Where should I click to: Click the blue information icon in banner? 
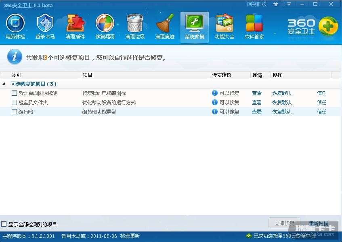15,57
